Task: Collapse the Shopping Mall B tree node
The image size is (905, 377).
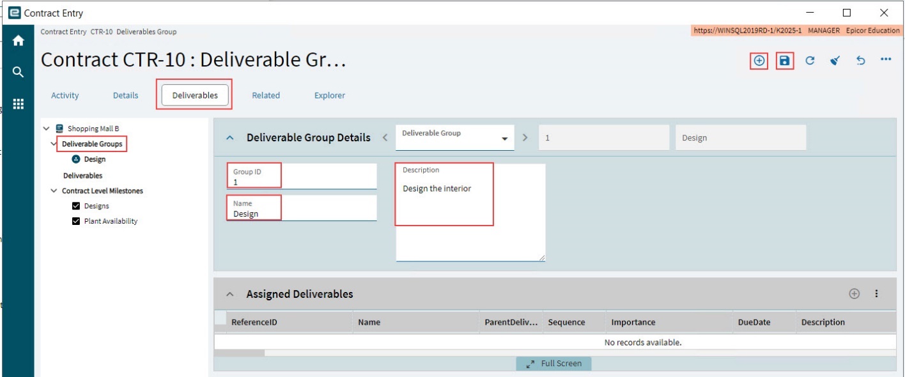Action: (x=46, y=128)
